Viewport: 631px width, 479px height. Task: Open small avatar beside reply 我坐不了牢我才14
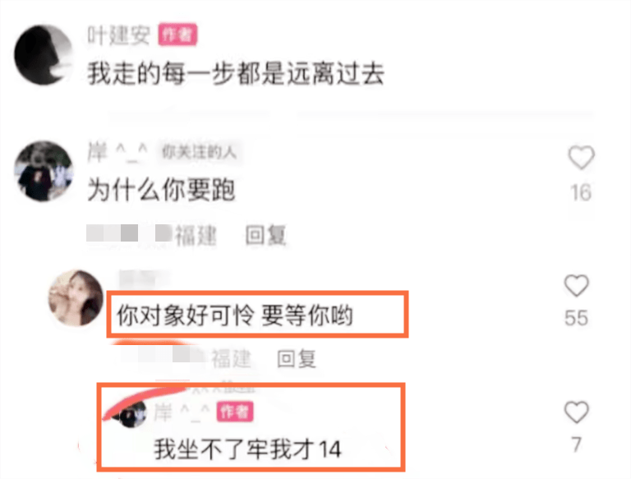[133, 414]
